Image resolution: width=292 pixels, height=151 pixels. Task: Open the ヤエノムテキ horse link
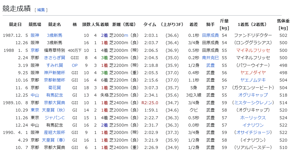[253, 80]
